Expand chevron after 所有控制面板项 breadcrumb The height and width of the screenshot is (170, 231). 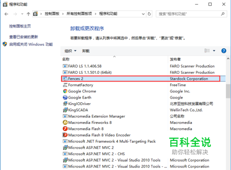tap(96, 14)
